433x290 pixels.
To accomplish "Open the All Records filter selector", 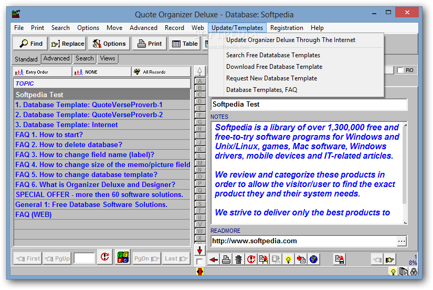I will tap(161, 72).
